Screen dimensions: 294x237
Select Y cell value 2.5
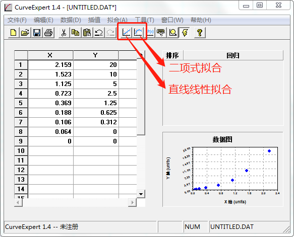tap(96, 94)
